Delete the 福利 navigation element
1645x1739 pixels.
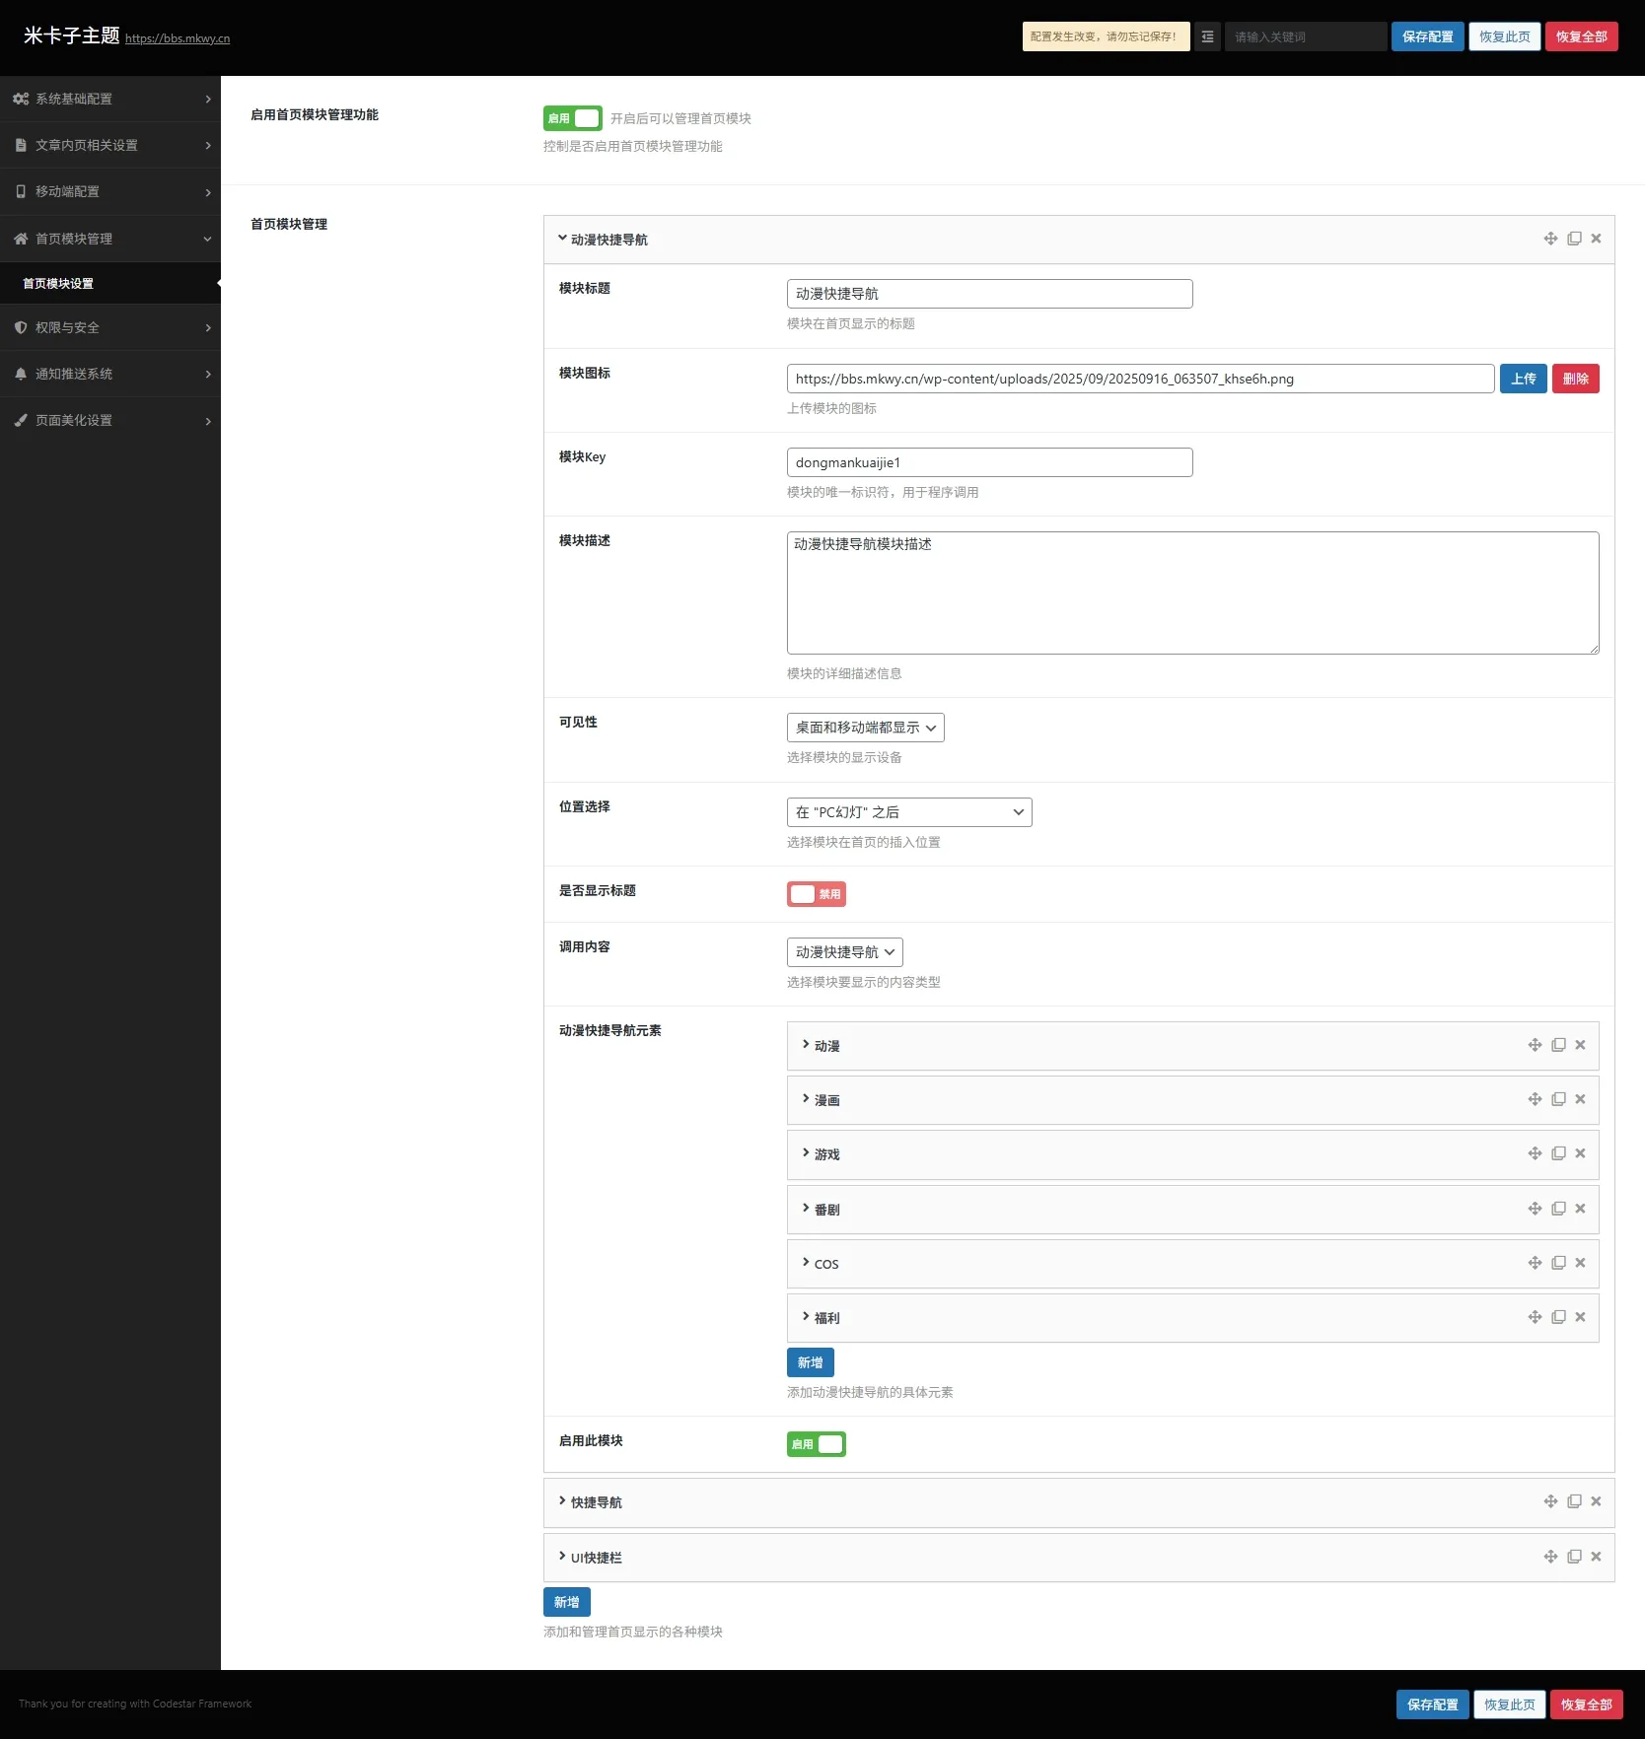pyautogui.click(x=1580, y=1317)
